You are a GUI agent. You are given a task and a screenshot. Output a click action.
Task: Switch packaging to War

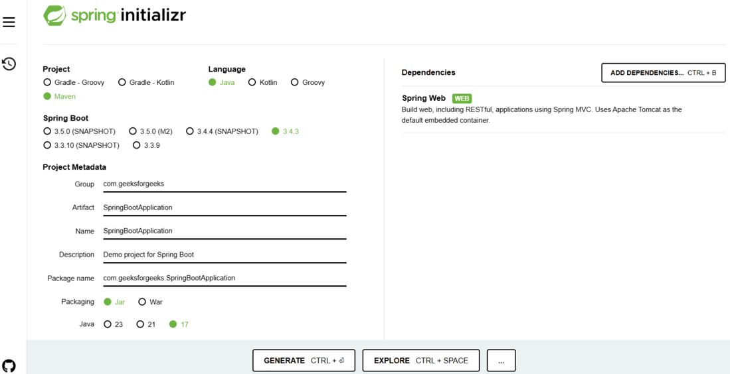pyautogui.click(x=142, y=302)
